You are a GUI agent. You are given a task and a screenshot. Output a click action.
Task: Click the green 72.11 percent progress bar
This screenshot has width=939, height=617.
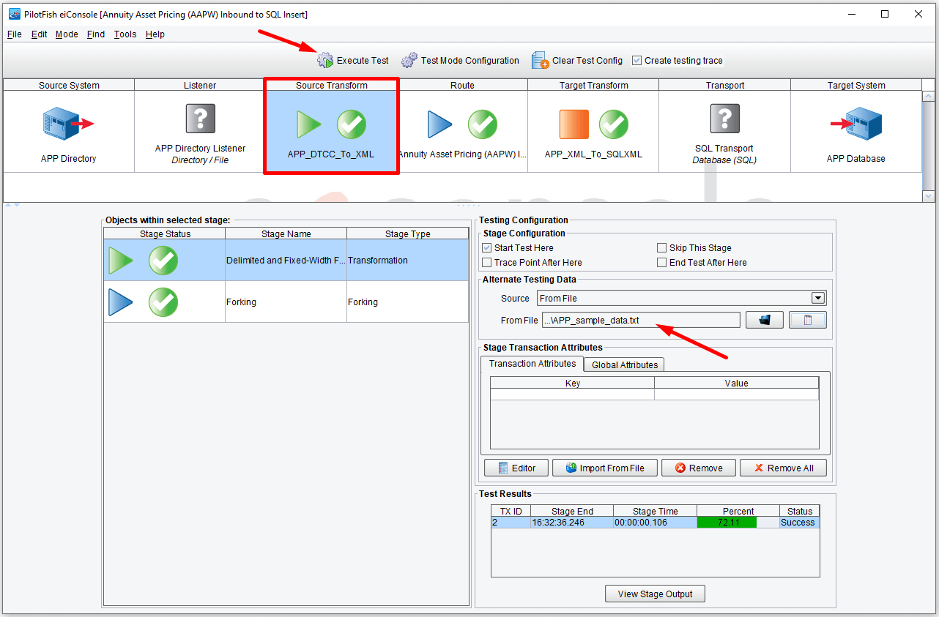(728, 523)
